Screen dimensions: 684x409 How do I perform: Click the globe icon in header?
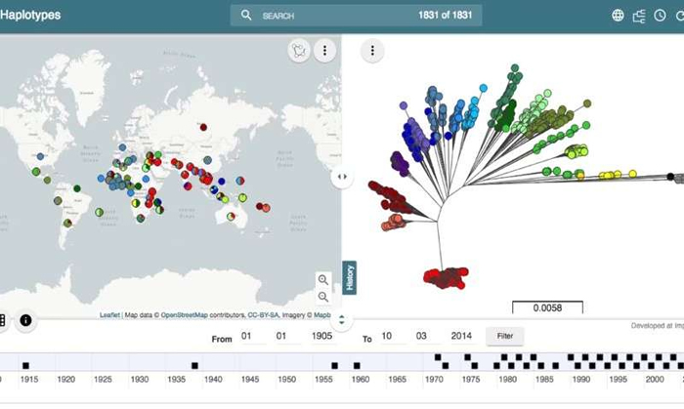[x=618, y=16]
